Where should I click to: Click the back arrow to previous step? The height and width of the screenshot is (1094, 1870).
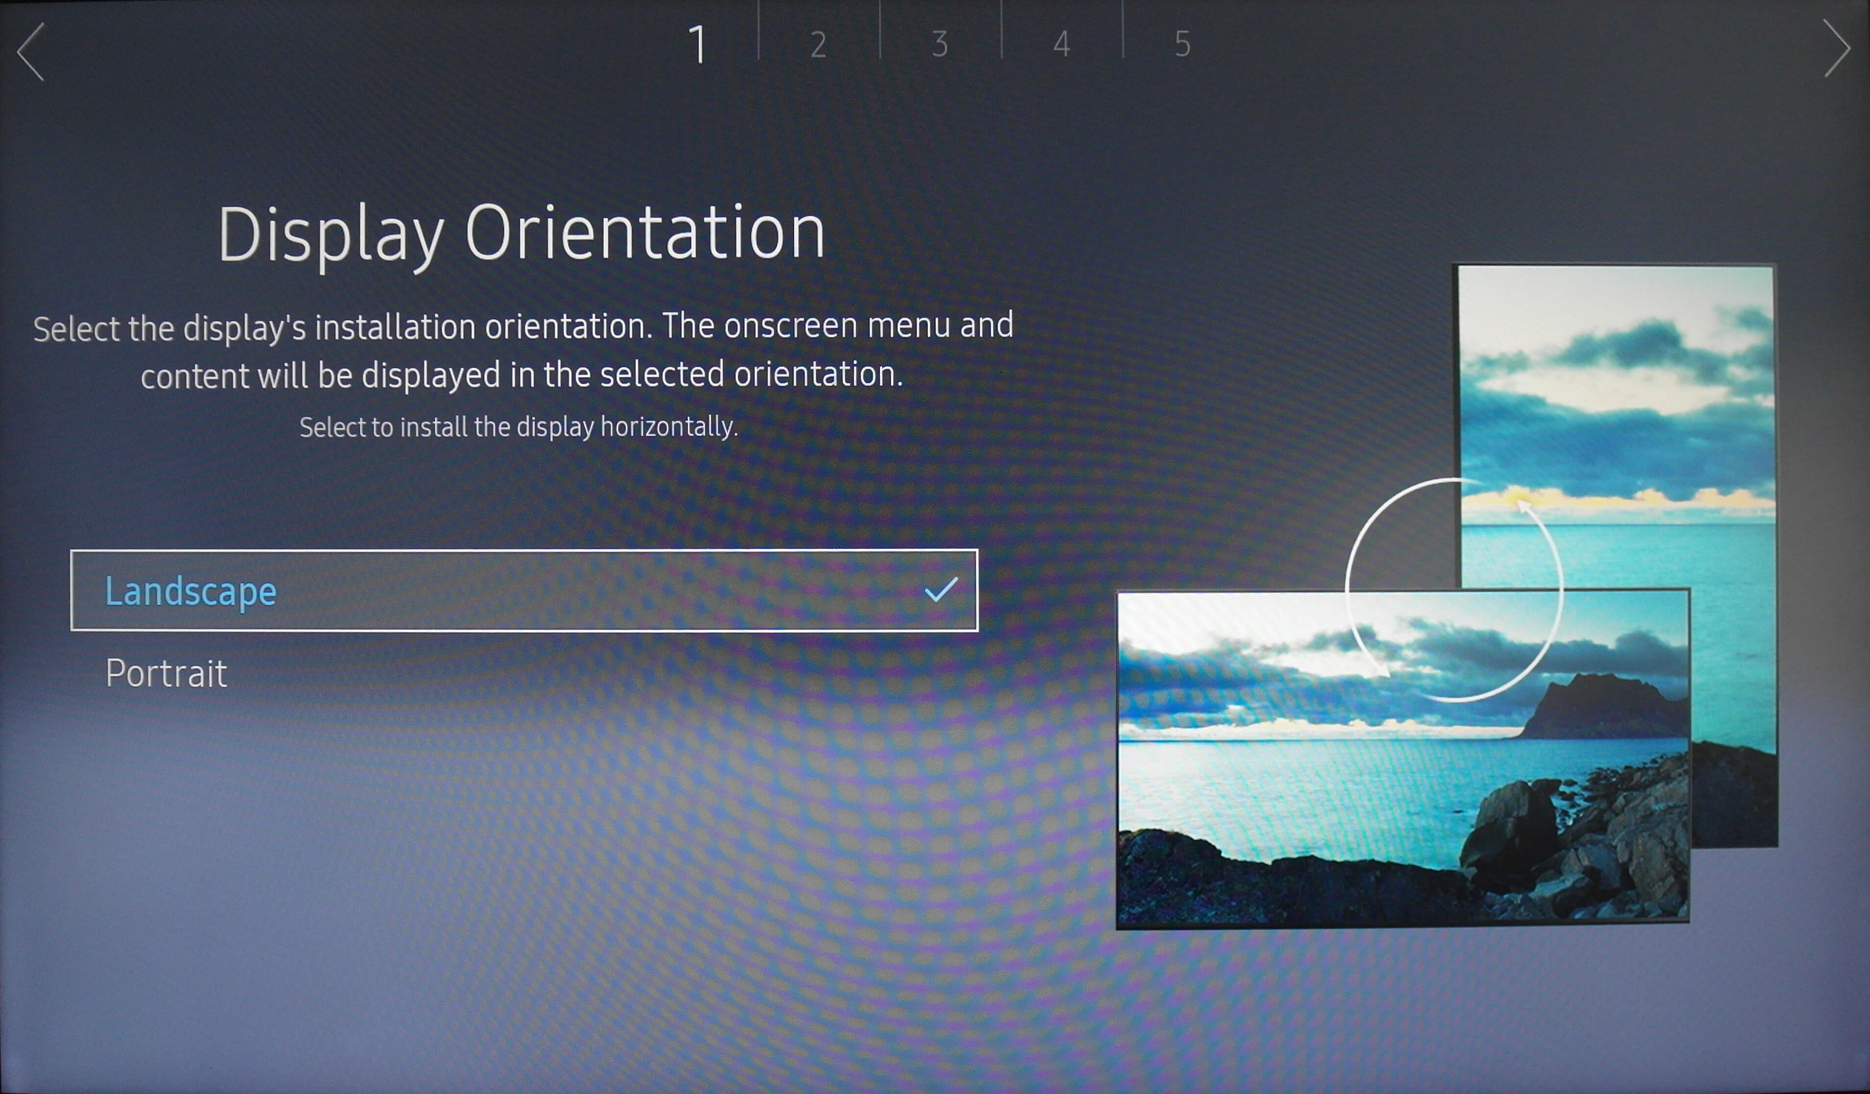click(x=31, y=50)
